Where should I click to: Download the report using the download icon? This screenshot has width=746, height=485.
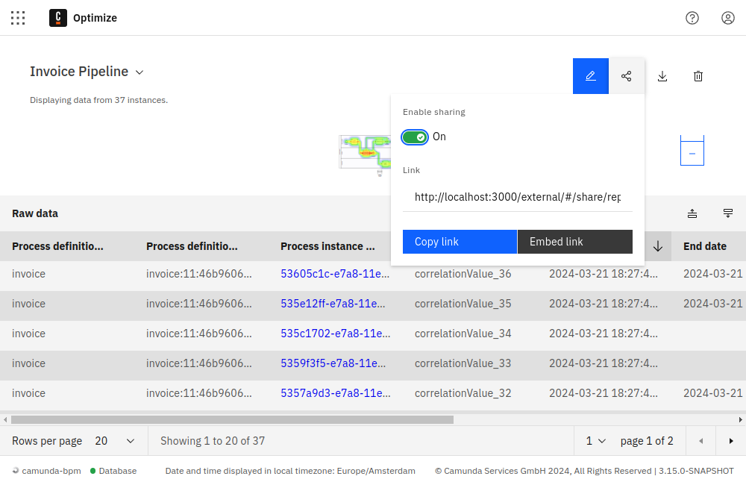point(662,75)
